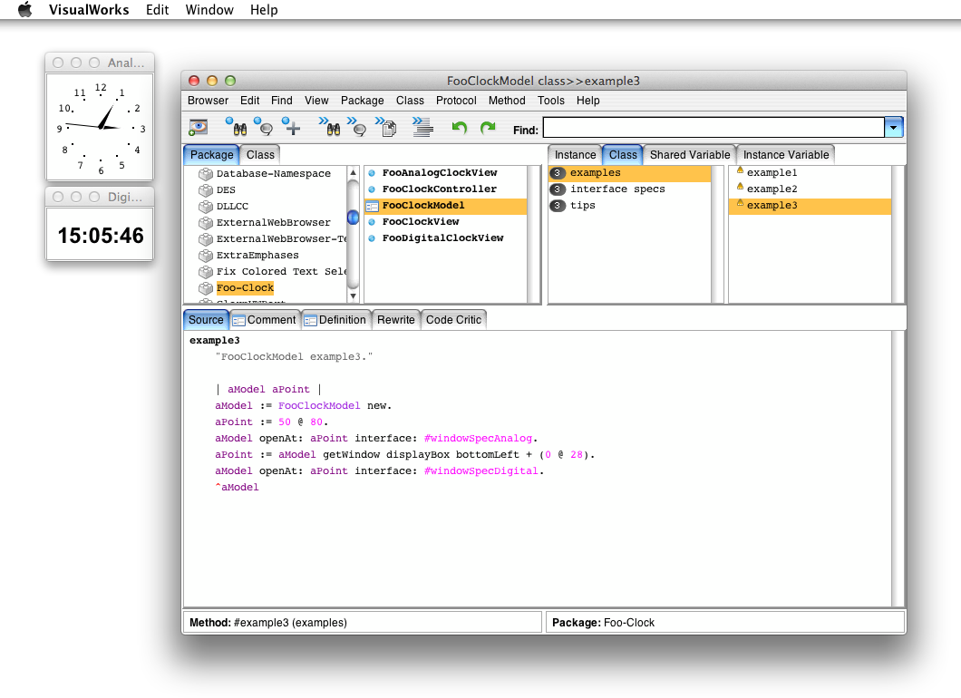Open the VisualWorks application menu
The height and width of the screenshot is (698, 961).
(89, 10)
